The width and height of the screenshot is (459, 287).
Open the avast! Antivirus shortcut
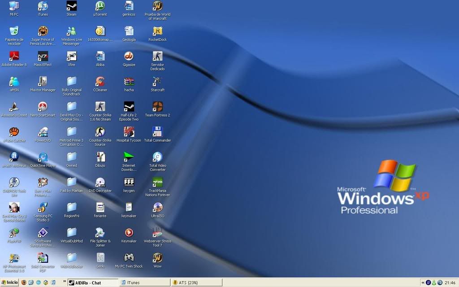(x=14, y=160)
